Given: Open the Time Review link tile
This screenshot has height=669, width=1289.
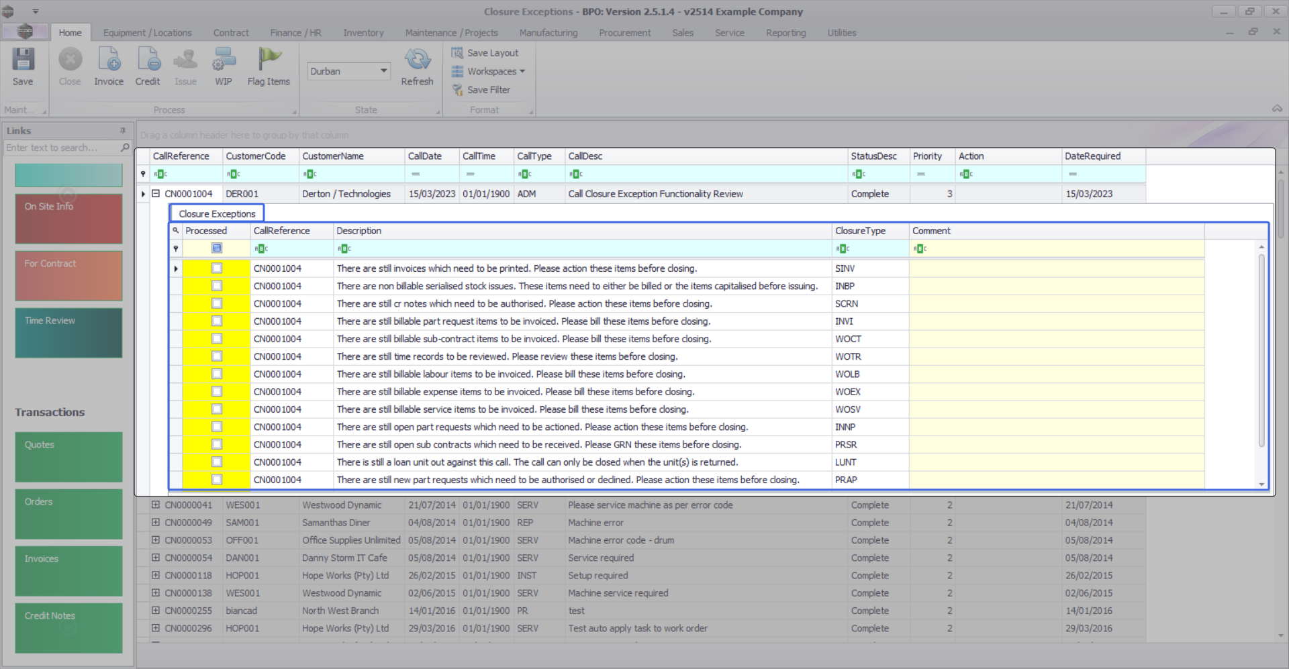Looking at the screenshot, I should pyautogui.click(x=68, y=333).
